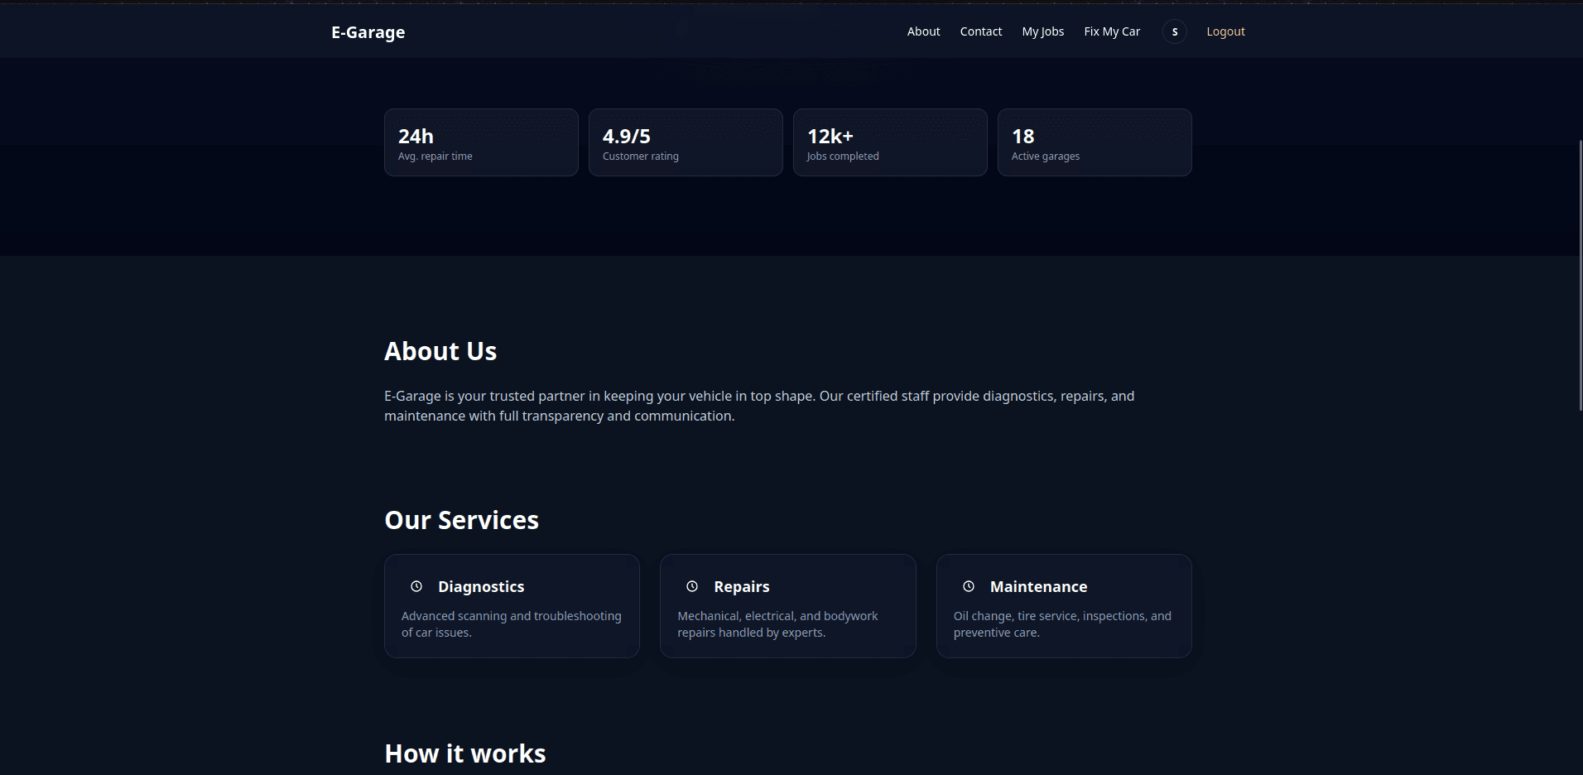The image size is (1583, 775).
Task: Click the E-Garage logo
Action: 368,32
